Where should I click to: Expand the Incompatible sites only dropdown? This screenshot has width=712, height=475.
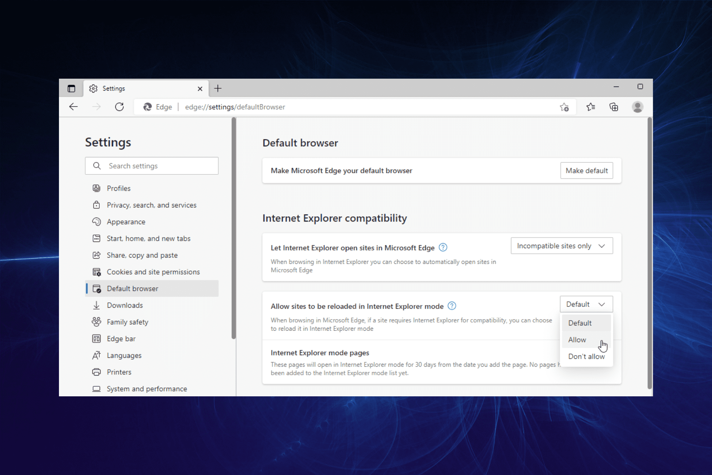point(561,246)
